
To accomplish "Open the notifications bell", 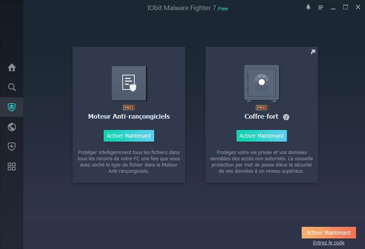I will 308,7.
